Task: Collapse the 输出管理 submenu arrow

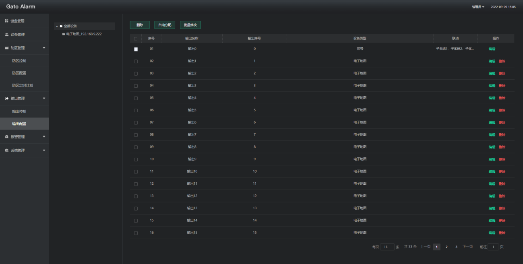Action: click(44, 98)
